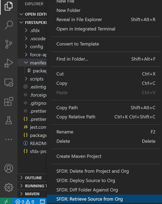Click the remote window status icon
The width and height of the screenshot is (162, 204).
coord(6,202)
